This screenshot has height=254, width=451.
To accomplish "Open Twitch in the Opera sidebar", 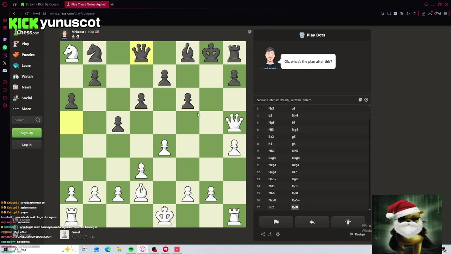I will tap(5, 40).
